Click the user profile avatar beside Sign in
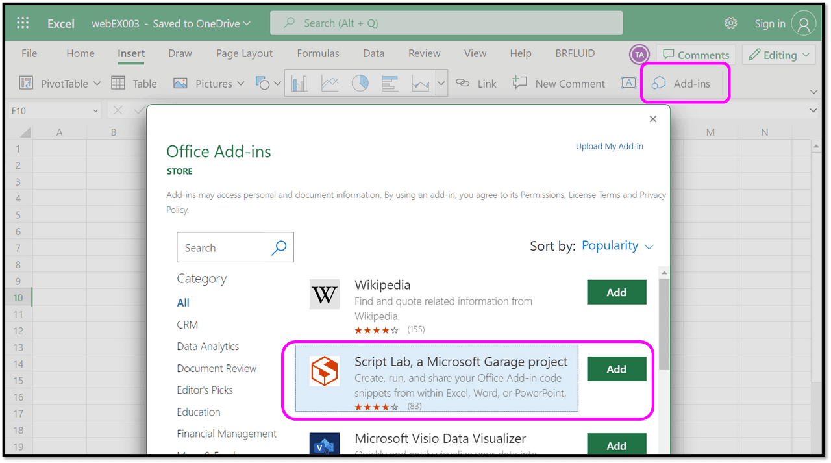This screenshot has height=463, width=831. point(804,24)
